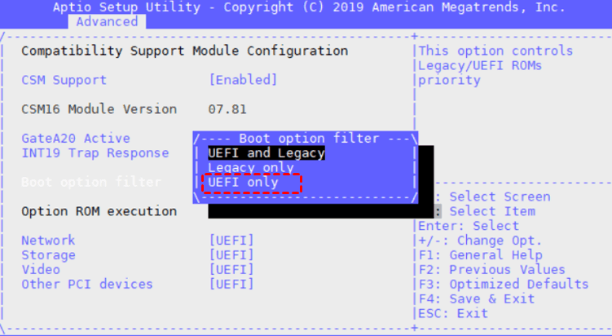612x336 pixels.
Task: Select the INT19 Trap Response setting
Action: click(95, 153)
